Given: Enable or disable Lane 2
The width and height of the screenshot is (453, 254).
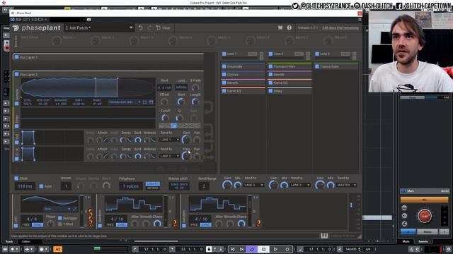Looking at the screenshot, I should click(270, 54).
